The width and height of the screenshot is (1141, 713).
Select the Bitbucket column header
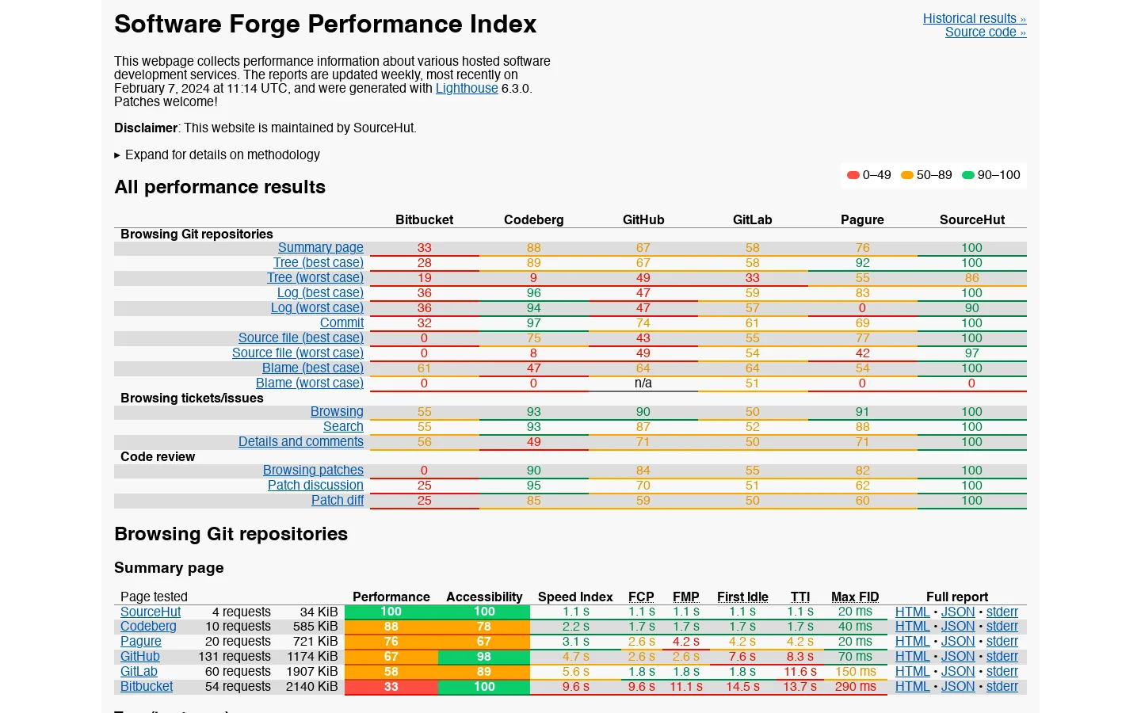coord(425,219)
